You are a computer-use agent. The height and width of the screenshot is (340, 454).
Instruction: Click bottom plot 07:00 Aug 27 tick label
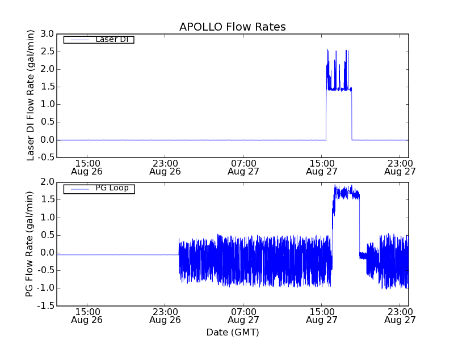[x=243, y=316]
